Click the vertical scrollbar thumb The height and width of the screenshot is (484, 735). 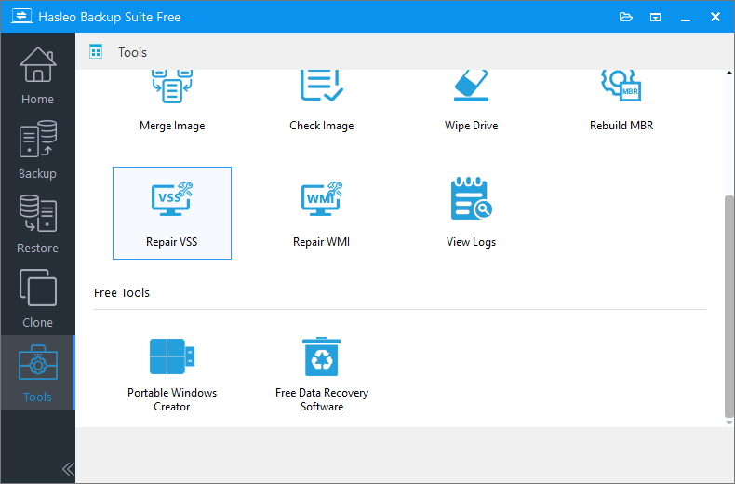click(728, 306)
